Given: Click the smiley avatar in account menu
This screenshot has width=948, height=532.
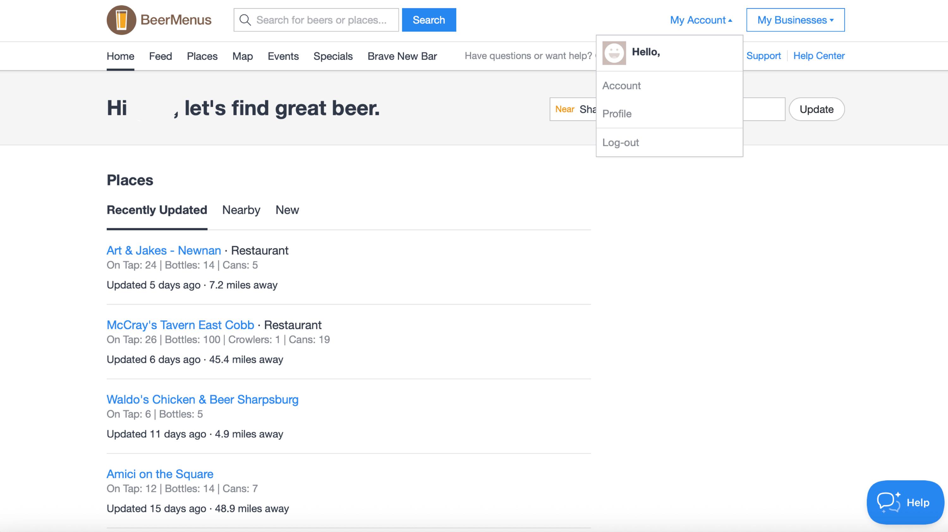Looking at the screenshot, I should point(614,53).
